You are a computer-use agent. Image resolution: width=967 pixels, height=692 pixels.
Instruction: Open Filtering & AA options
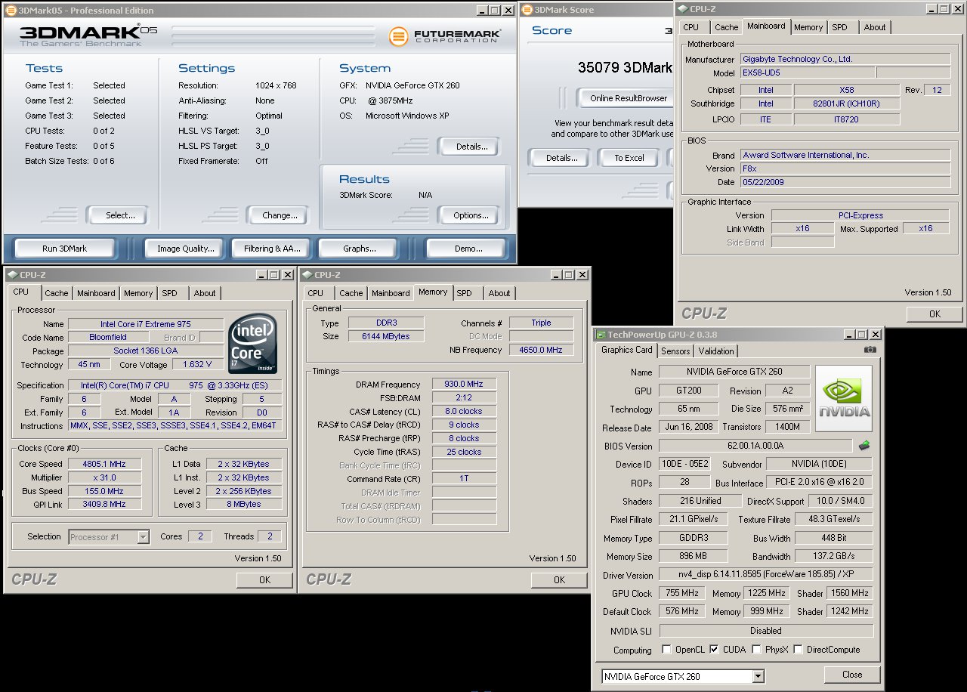[x=272, y=249]
